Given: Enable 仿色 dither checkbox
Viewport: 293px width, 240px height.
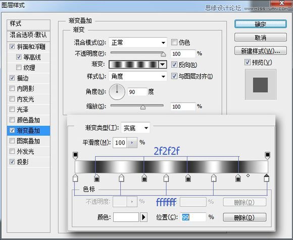Looking at the screenshot, I should click(x=174, y=42).
